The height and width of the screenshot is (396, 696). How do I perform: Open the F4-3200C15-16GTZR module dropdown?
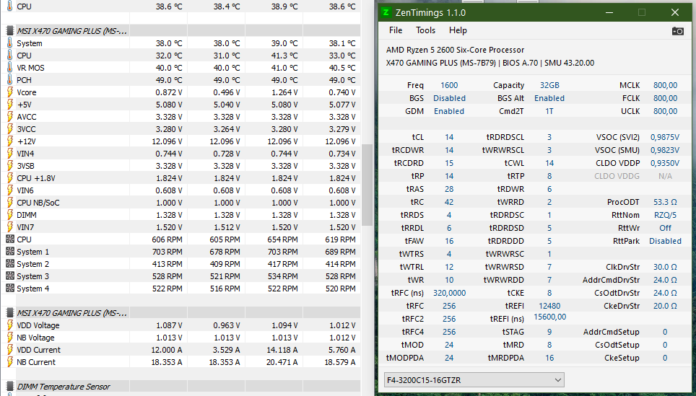click(x=474, y=380)
